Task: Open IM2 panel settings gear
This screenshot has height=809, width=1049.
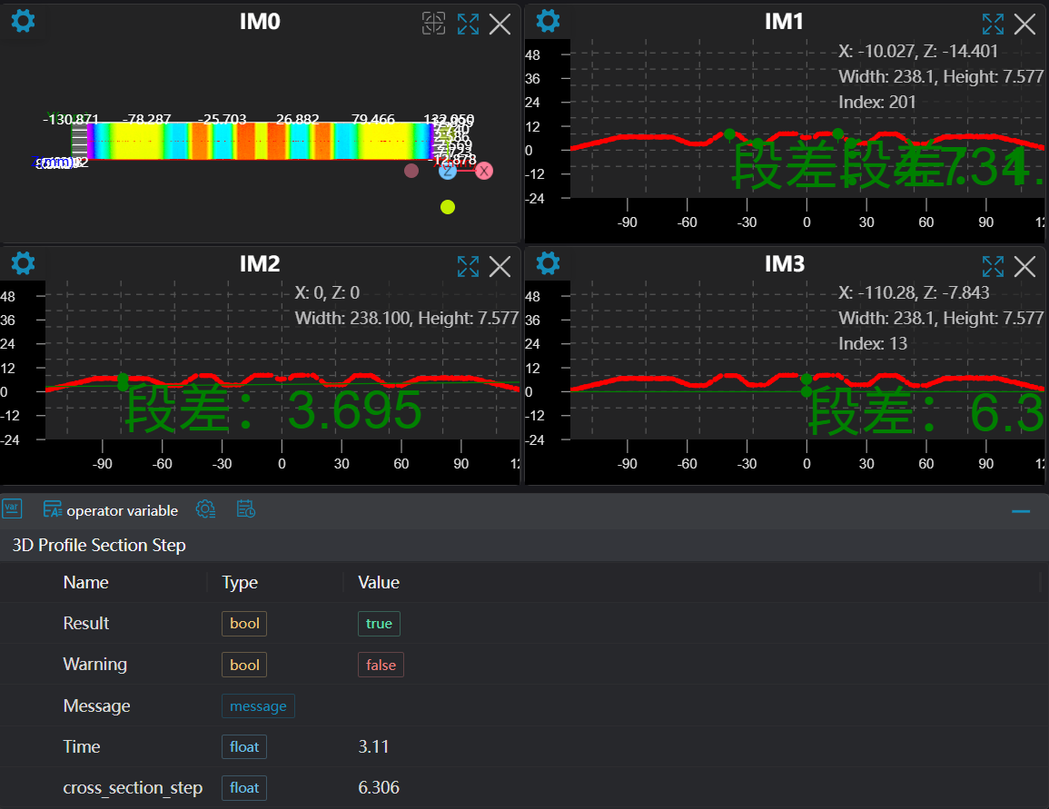Action: (23, 263)
